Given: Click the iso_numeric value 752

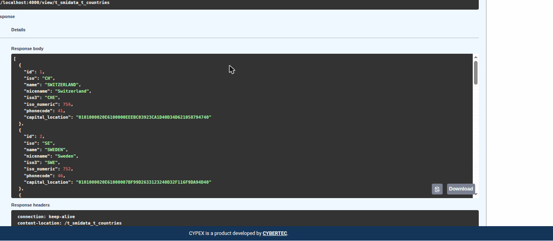Looking at the screenshot, I should (x=67, y=169).
